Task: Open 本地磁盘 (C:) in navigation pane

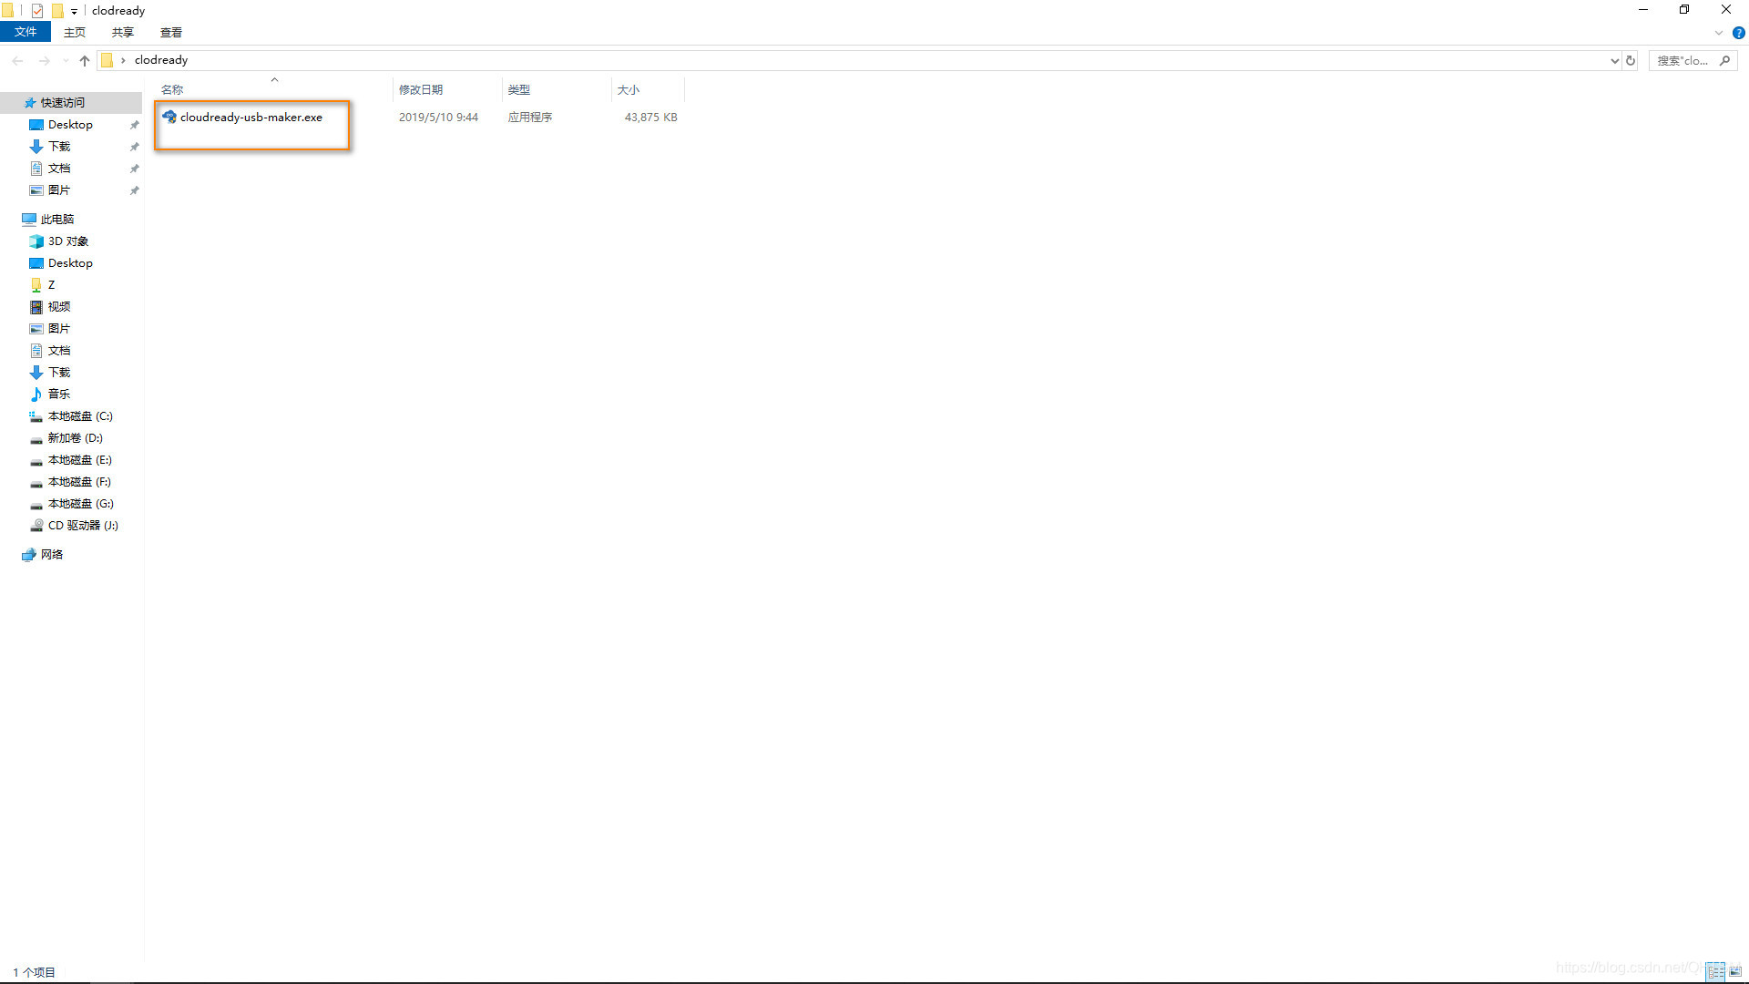Action: (x=80, y=416)
